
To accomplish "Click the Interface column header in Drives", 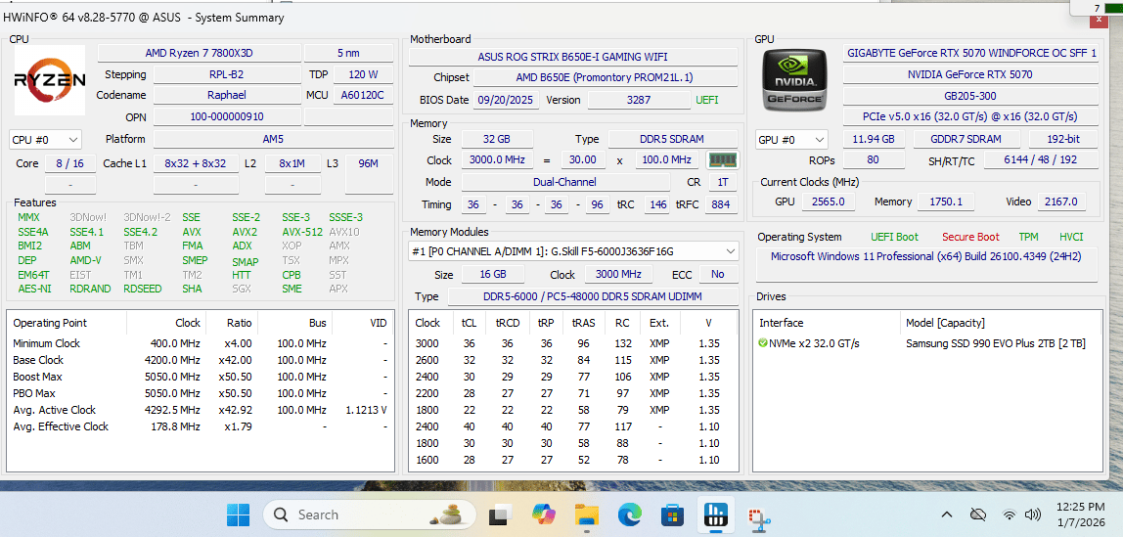I will click(x=827, y=323).
